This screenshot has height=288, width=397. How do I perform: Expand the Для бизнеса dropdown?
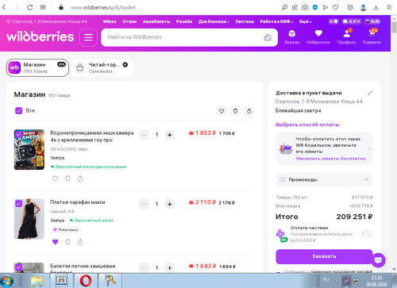(214, 21)
